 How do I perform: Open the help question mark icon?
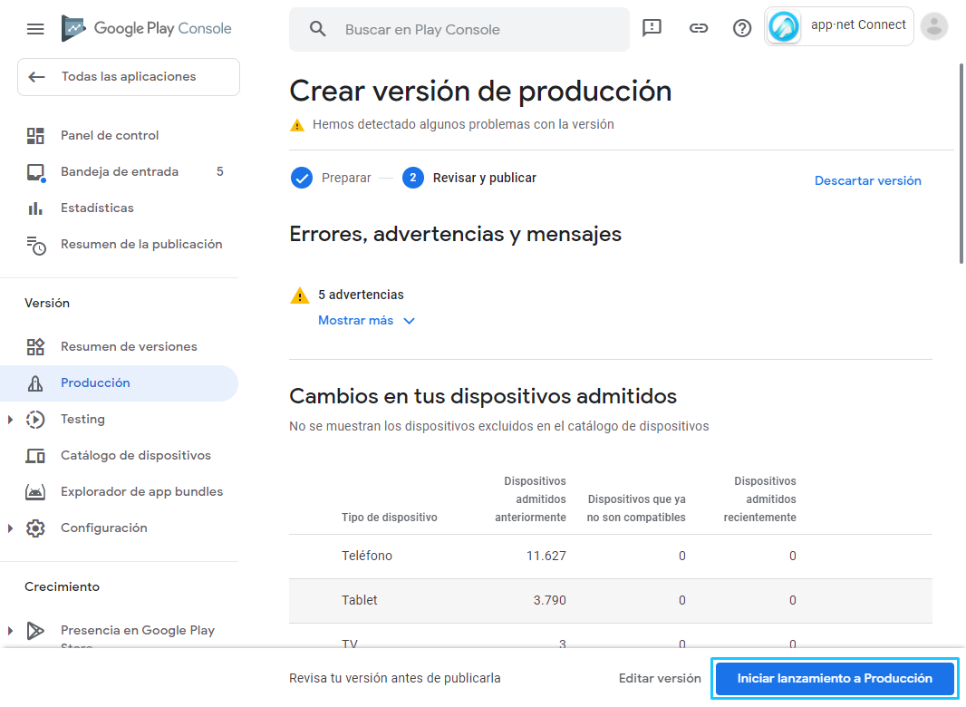[742, 28]
